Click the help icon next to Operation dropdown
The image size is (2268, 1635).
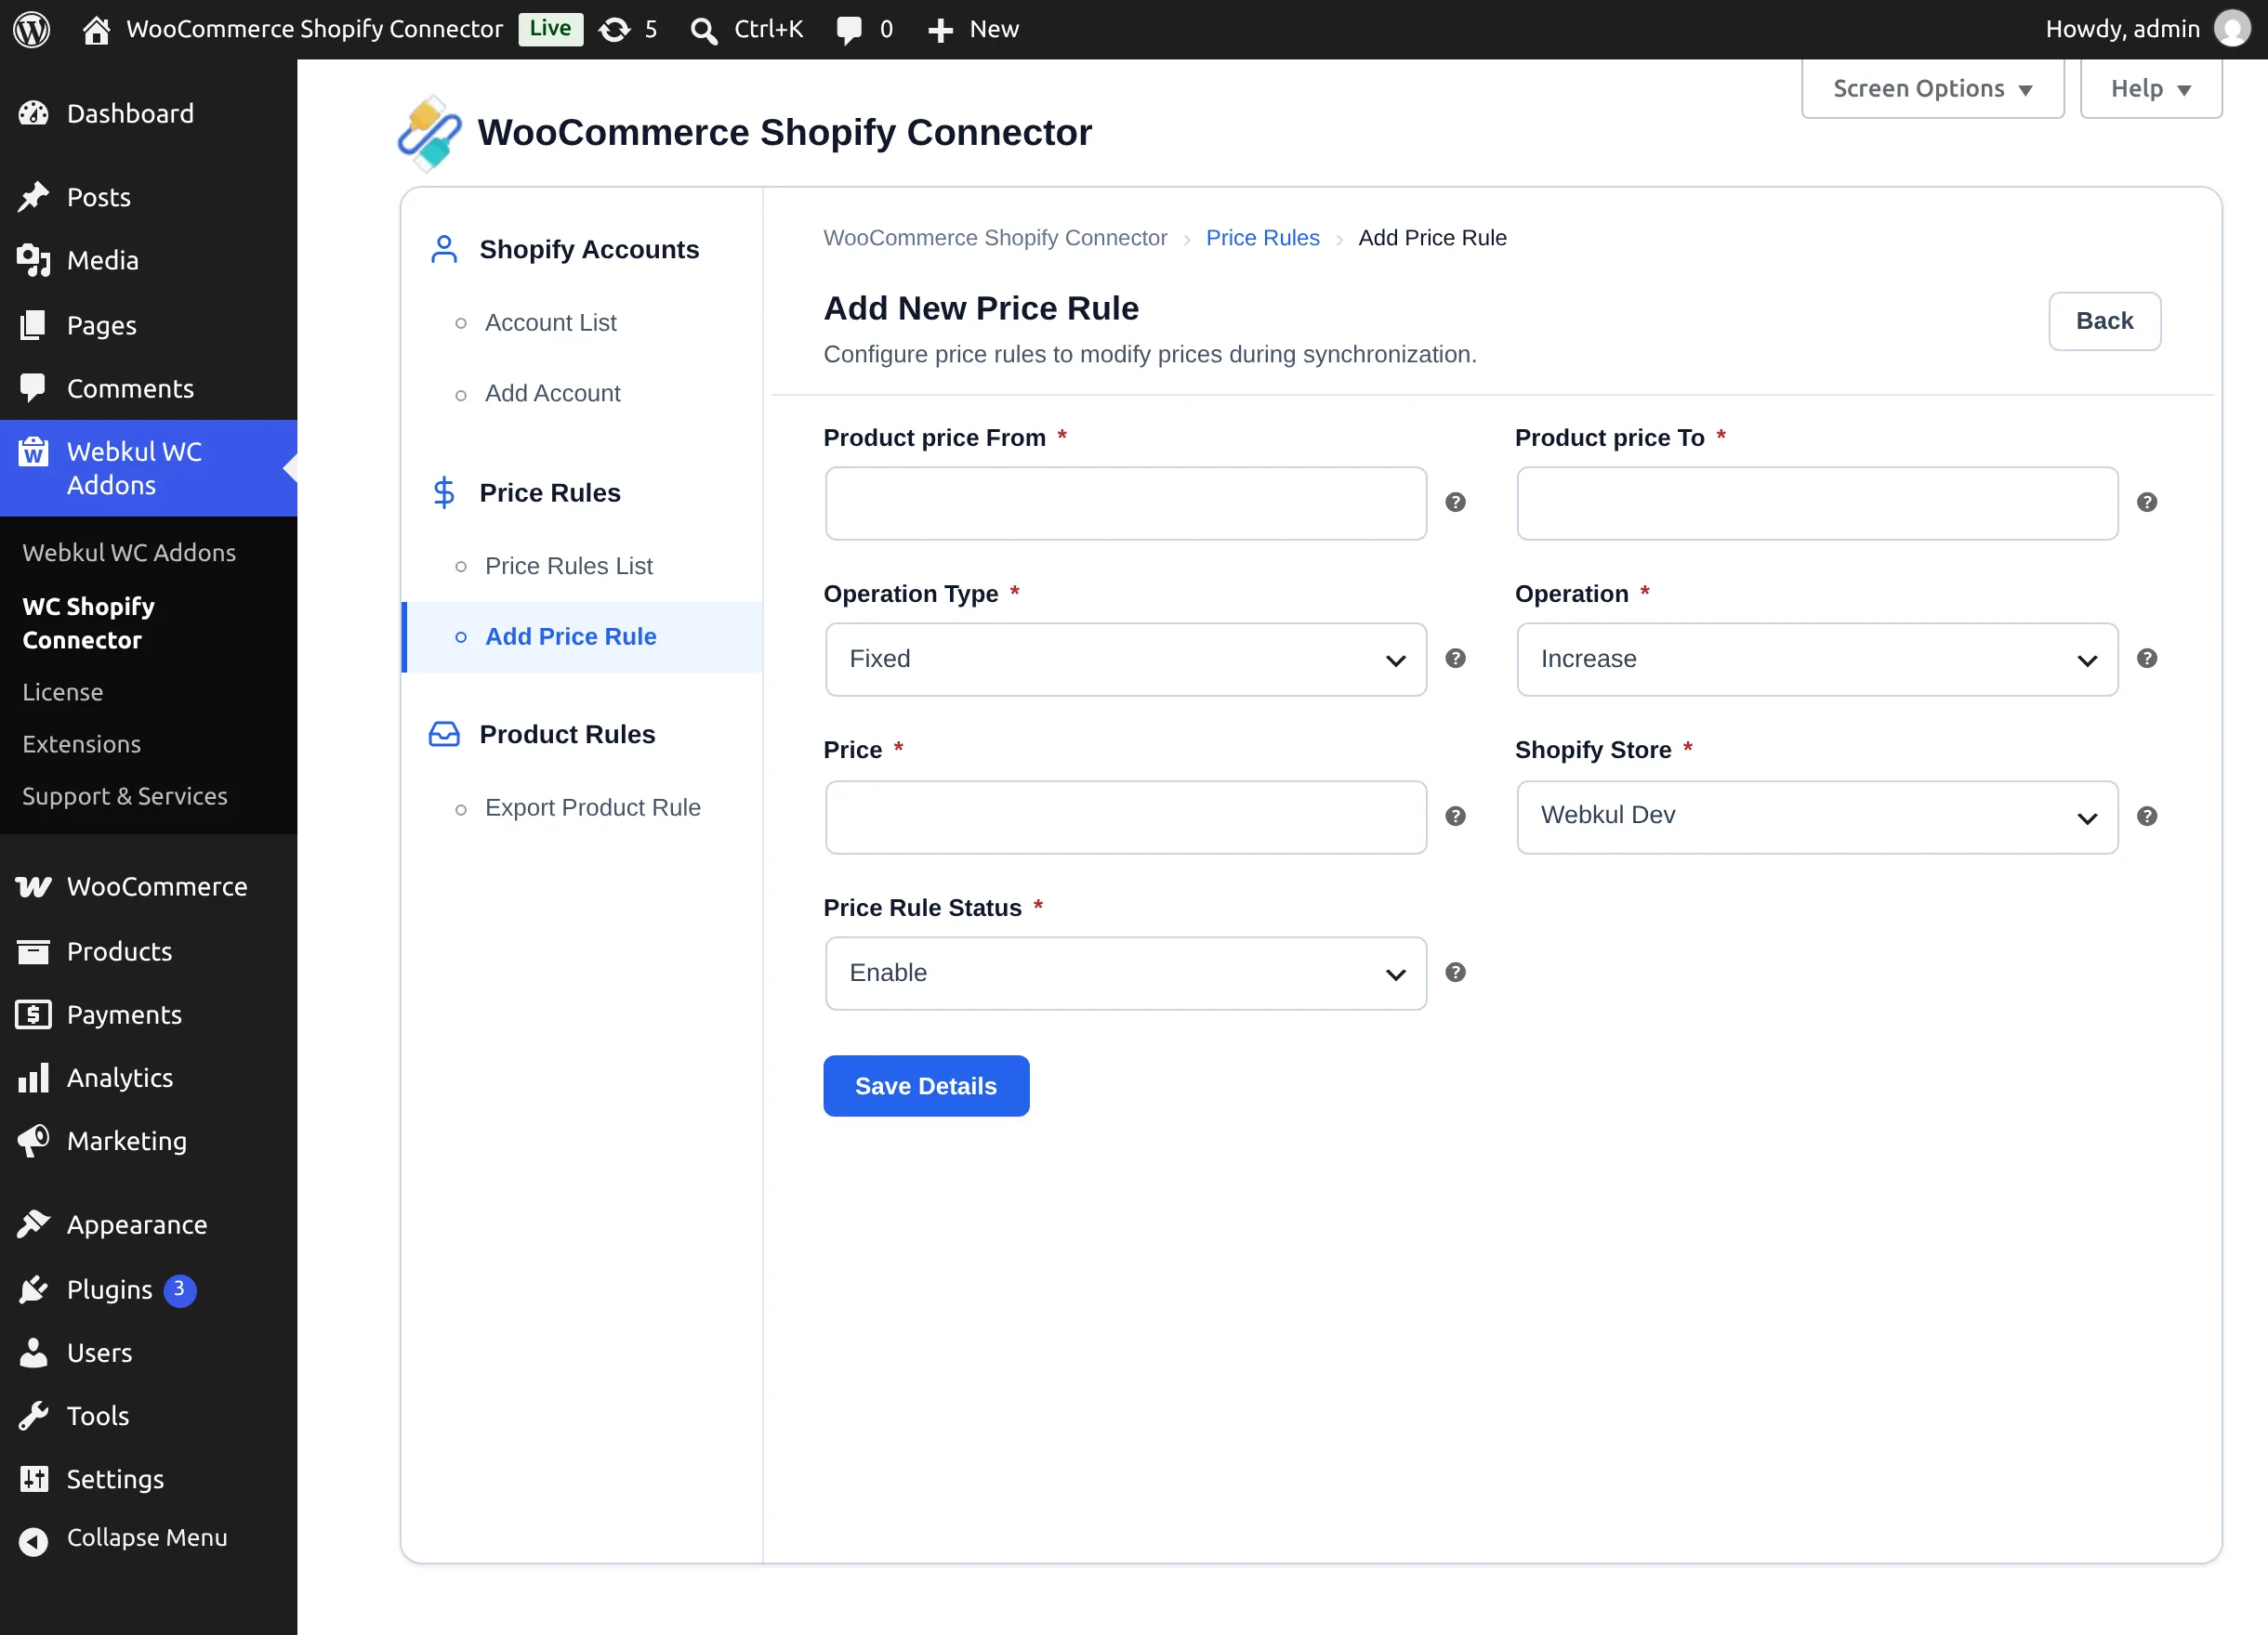coord(2146,659)
